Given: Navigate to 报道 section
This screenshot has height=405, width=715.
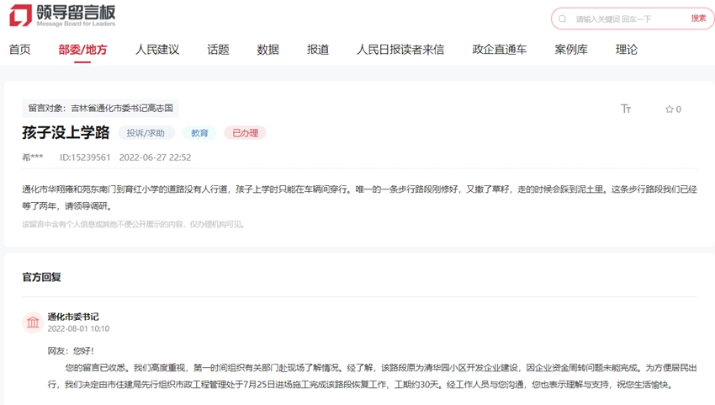Looking at the screenshot, I should tap(318, 50).
